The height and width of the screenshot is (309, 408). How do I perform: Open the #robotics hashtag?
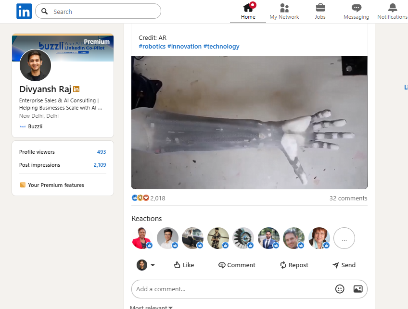(152, 46)
